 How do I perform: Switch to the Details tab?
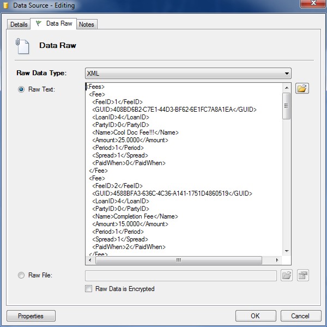point(19,25)
